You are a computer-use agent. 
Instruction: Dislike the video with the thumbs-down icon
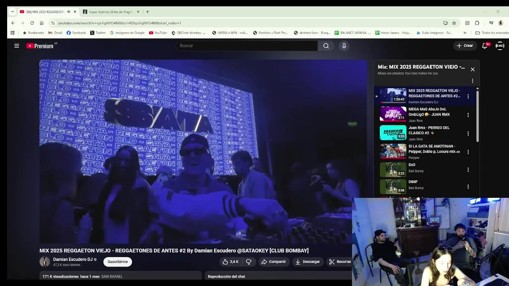(x=249, y=262)
